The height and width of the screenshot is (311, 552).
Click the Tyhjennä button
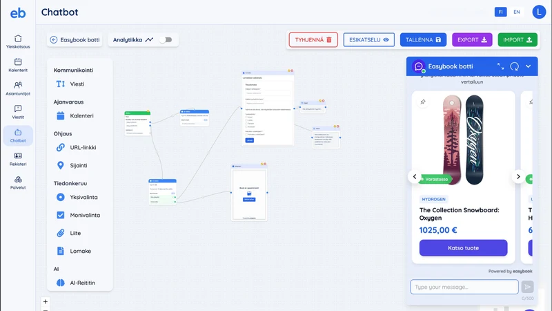313,40
